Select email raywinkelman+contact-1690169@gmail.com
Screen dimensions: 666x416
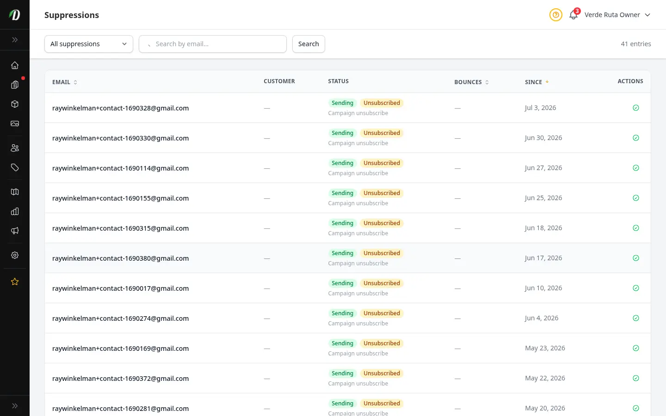tap(120, 349)
